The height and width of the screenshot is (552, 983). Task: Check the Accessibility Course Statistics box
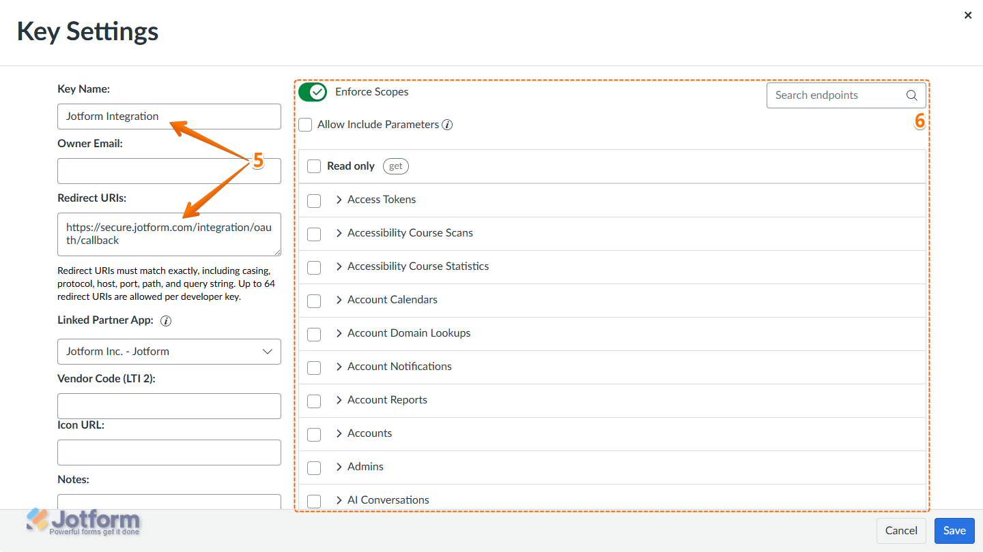(314, 267)
